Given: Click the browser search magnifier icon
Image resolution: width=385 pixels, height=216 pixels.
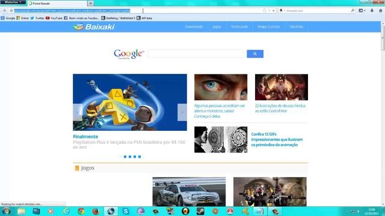Looking at the screenshot, I should (x=353, y=11).
